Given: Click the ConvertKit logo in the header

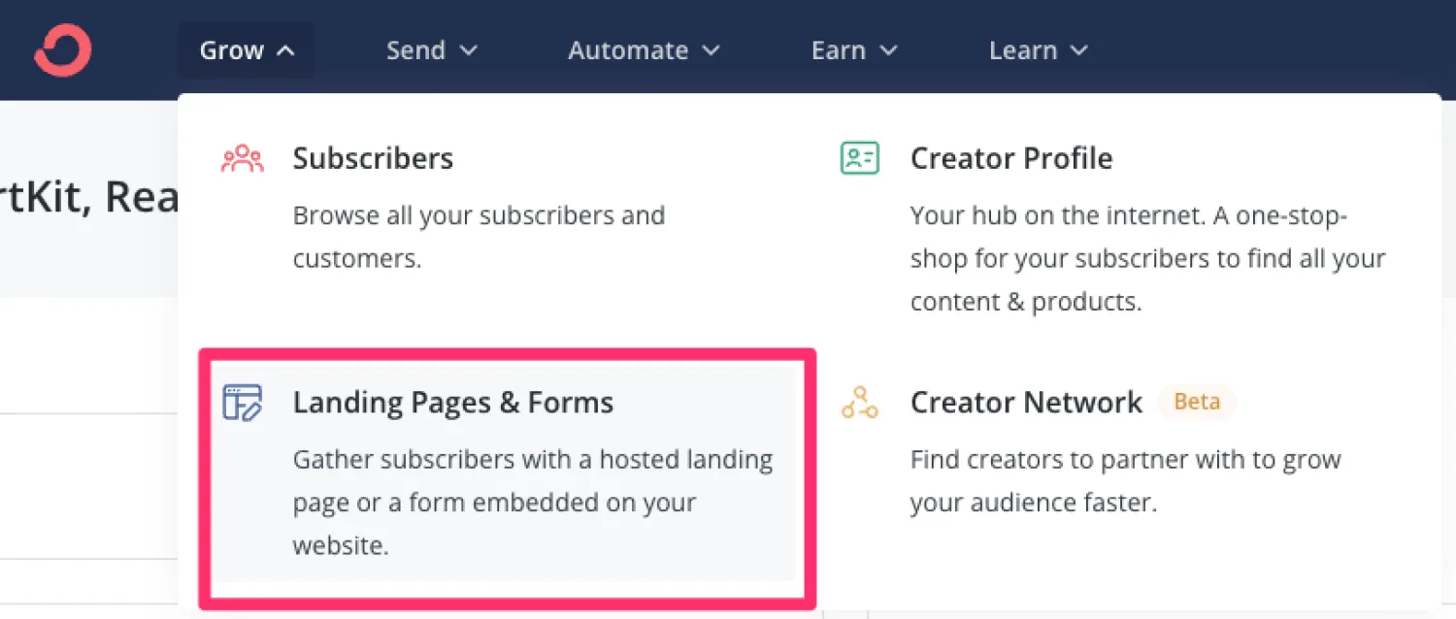Looking at the screenshot, I should pyautogui.click(x=63, y=50).
